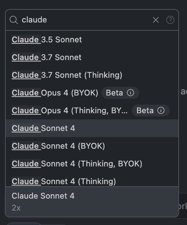Select highlighted Claude Sonnet 4 item
The height and width of the screenshot is (225, 187).
pos(92,128)
